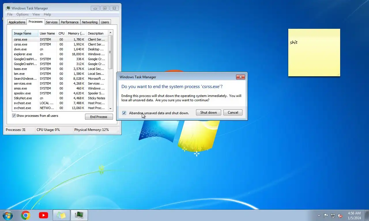This screenshot has height=221, width=369.
Task: Switch to the Applications tab
Action: 17,22
